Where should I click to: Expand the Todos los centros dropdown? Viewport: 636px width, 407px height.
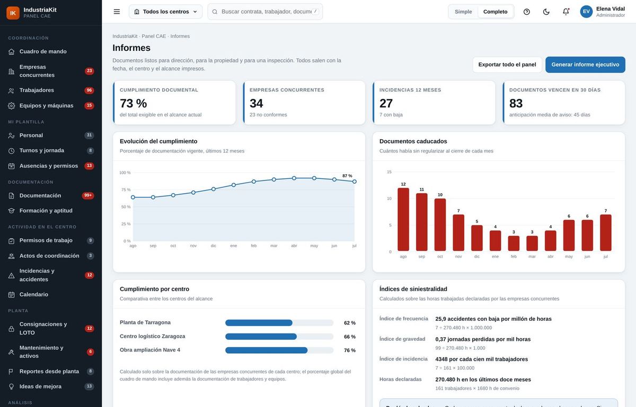pyautogui.click(x=165, y=12)
